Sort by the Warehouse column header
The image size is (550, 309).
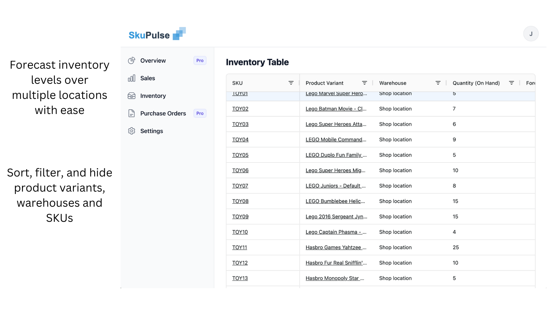point(393,83)
